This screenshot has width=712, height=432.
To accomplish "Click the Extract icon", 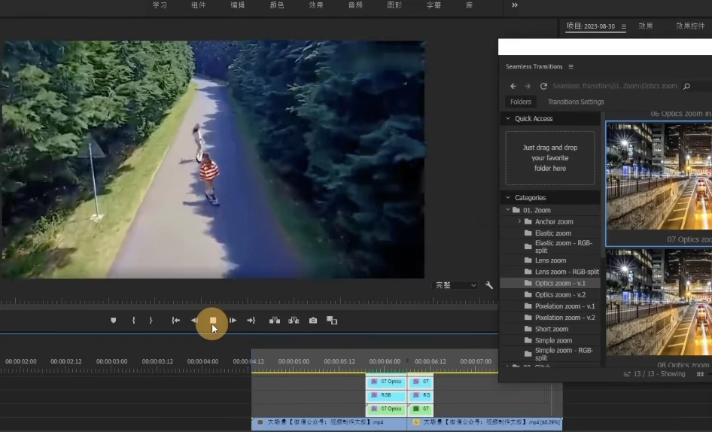I will click(294, 321).
